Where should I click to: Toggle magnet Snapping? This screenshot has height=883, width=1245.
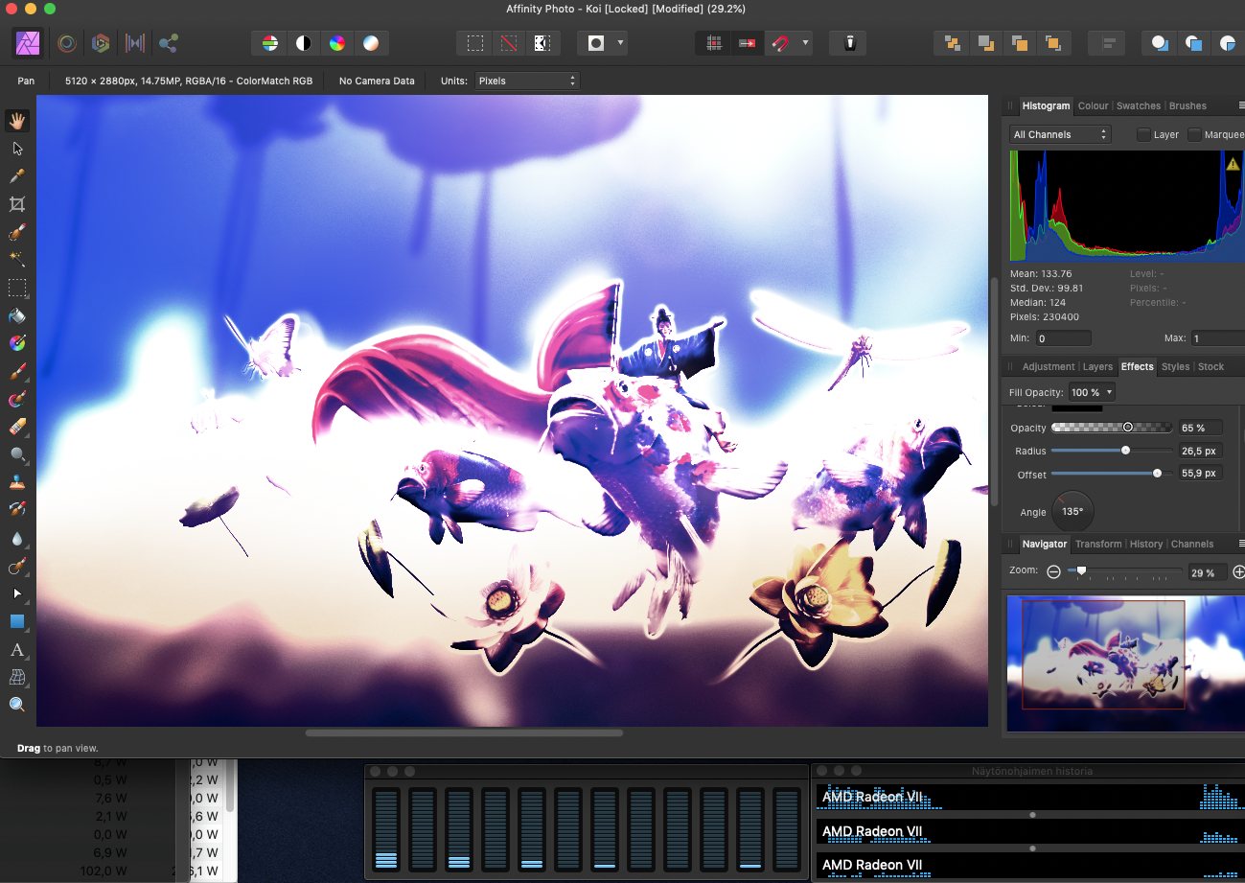pyautogui.click(x=780, y=43)
